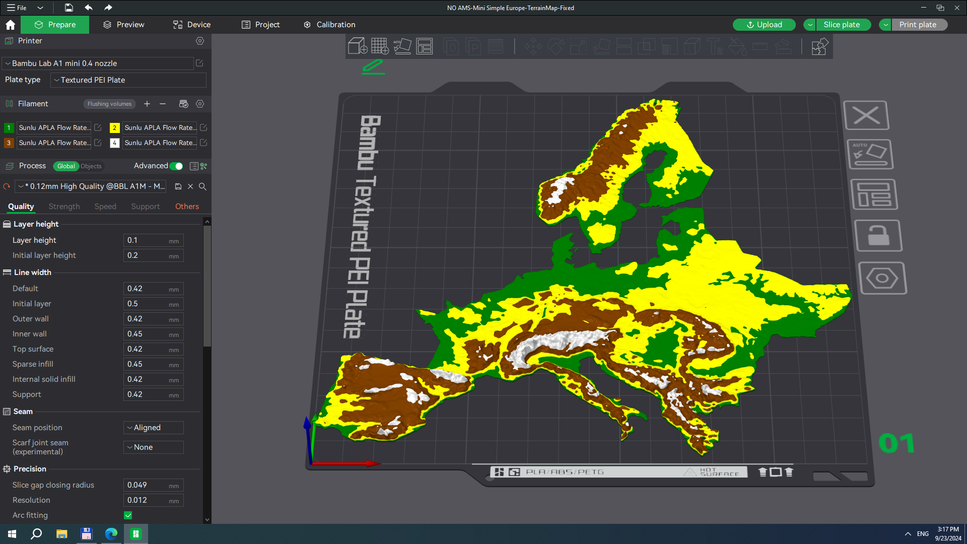Switch process scope to Objects
967x544 pixels.
coord(91,166)
